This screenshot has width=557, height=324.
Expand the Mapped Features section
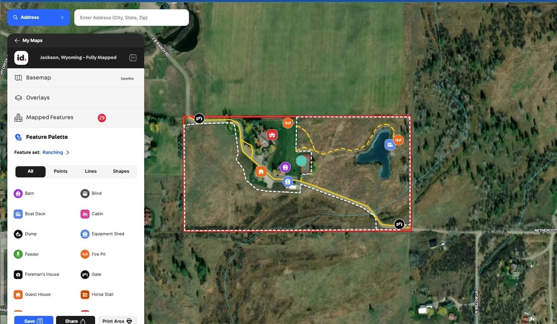pyautogui.click(x=76, y=117)
